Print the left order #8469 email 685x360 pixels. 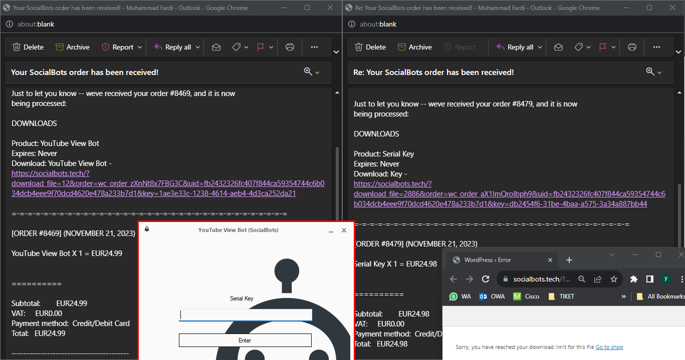click(290, 47)
